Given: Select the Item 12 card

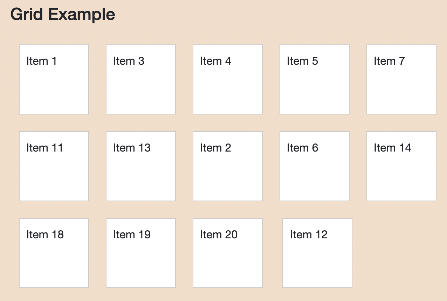Looking at the screenshot, I should (317, 253).
